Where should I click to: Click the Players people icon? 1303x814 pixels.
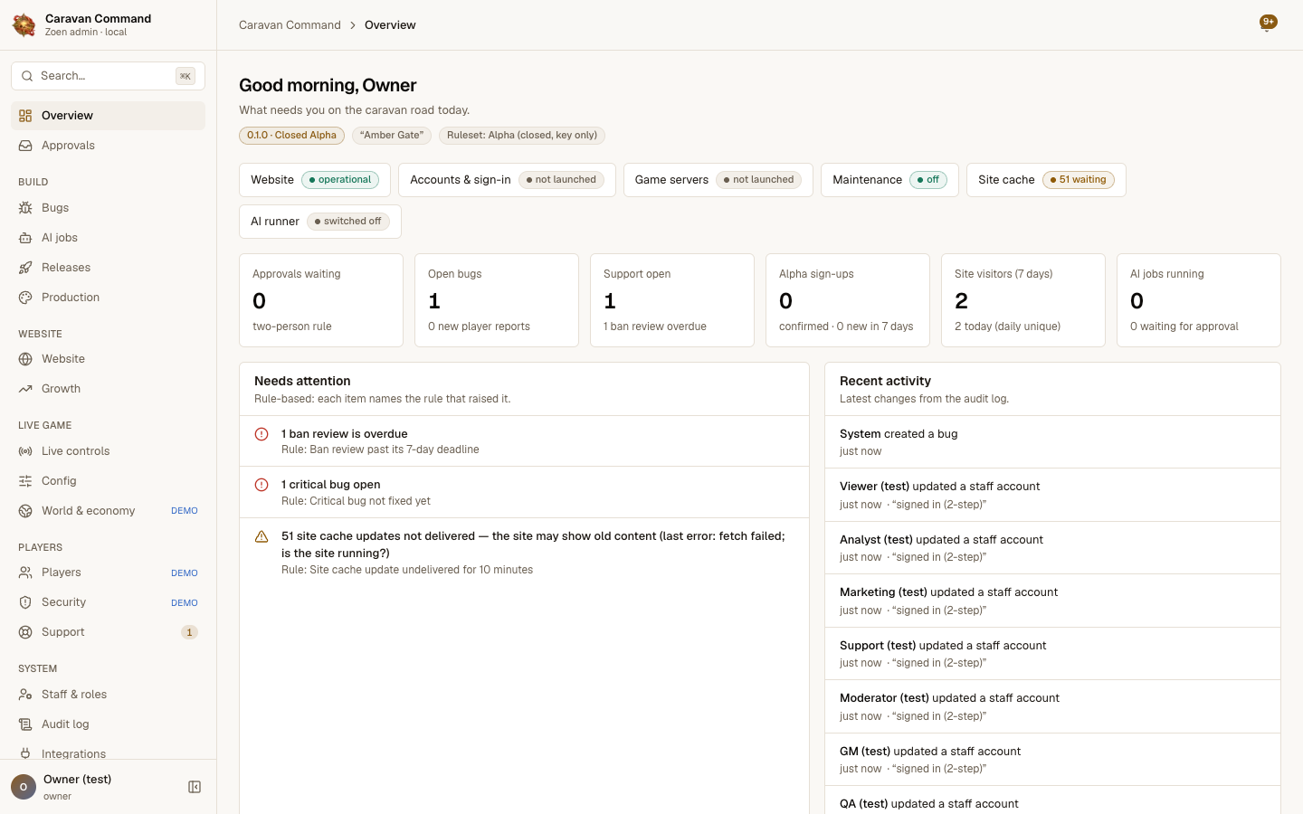pos(25,573)
